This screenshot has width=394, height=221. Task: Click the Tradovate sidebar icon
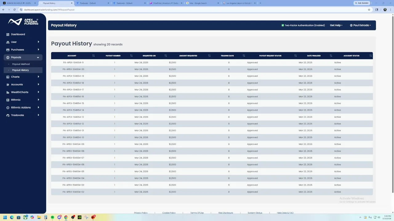(8, 115)
